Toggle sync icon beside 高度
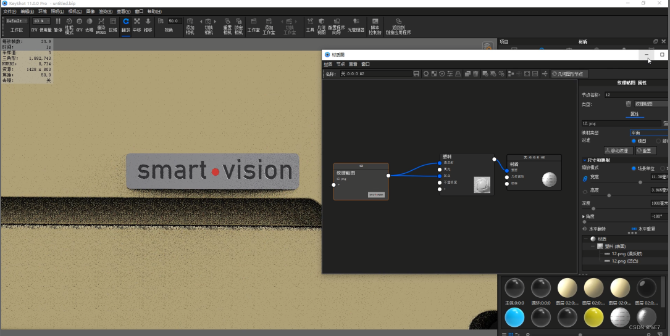 point(585,192)
